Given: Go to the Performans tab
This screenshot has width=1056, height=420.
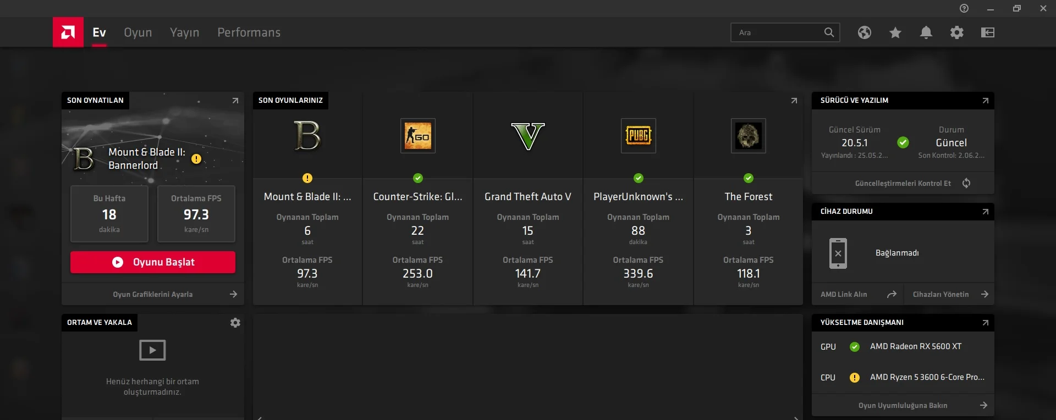Looking at the screenshot, I should click(x=249, y=32).
